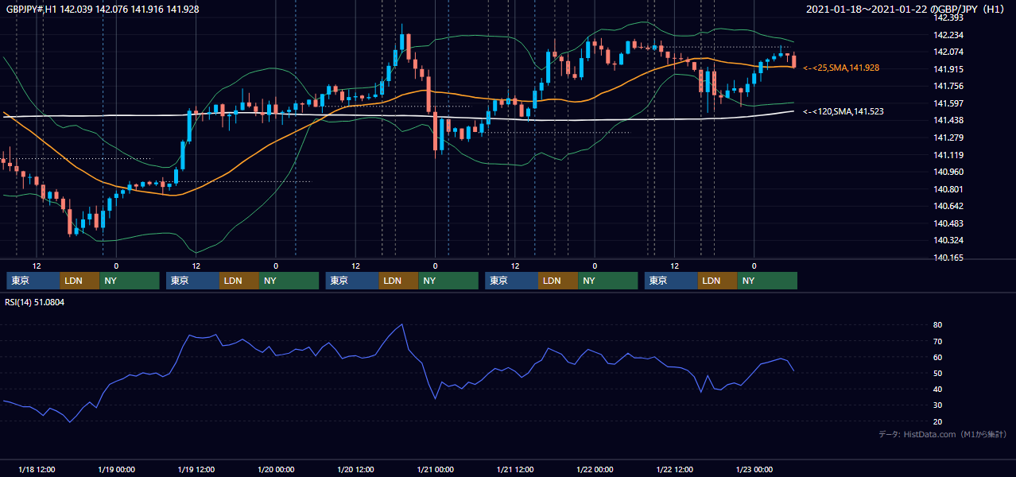The width and height of the screenshot is (1016, 477).
Task: Click price axis label 140.483
Action: [x=948, y=223]
